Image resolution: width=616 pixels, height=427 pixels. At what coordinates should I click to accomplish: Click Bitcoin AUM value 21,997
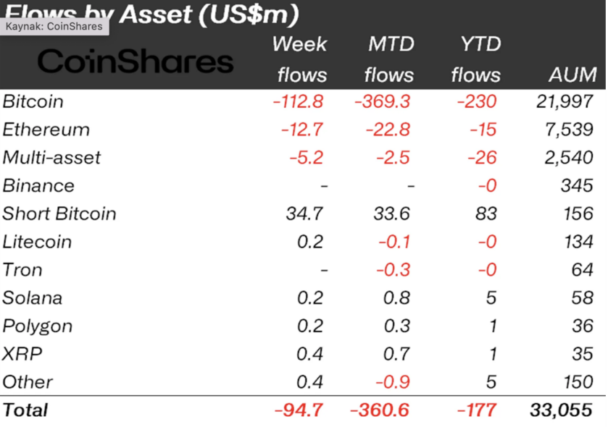[x=565, y=101]
